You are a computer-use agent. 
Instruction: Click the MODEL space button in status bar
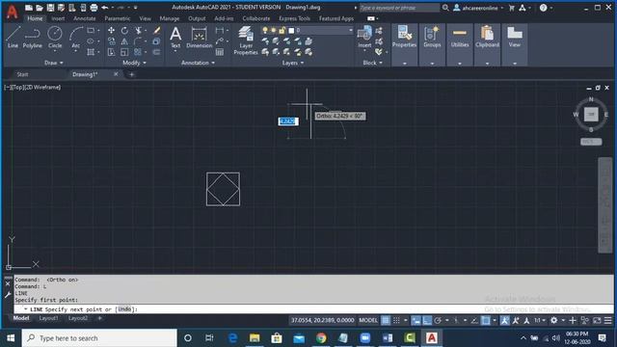pyautogui.click(x=368, y=321)
